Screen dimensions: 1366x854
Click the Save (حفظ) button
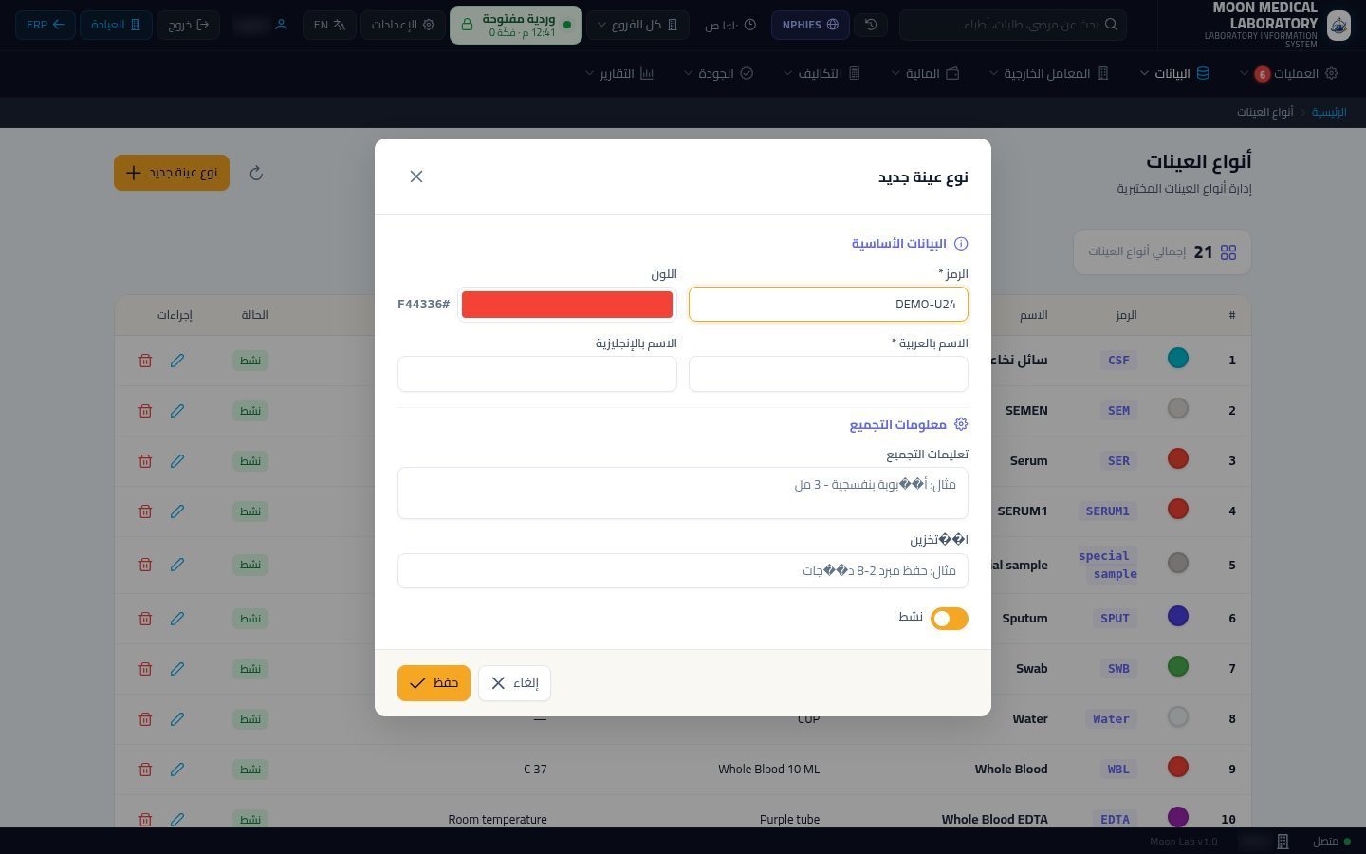(434, 683)
